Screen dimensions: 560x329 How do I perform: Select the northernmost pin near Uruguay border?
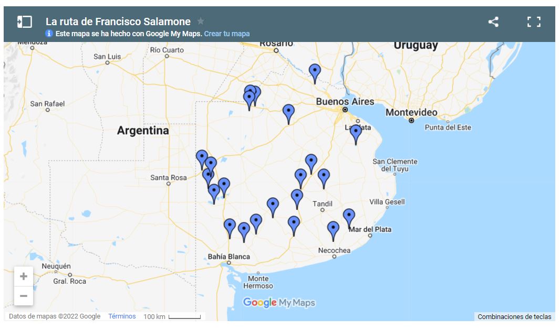pos(314,72)
